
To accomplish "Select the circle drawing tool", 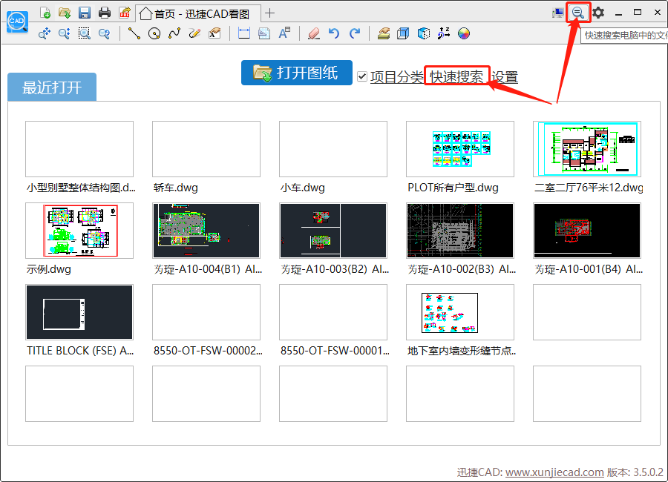I will click(154, 33).
